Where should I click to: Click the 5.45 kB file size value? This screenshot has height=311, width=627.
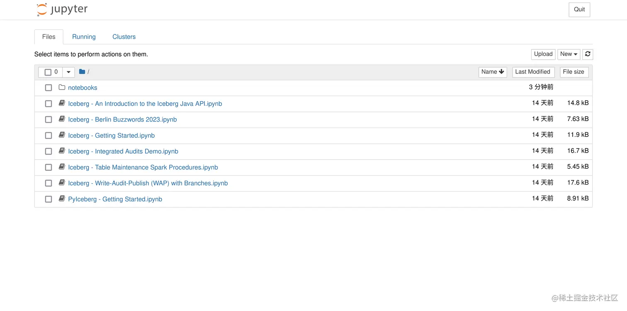point(578,166)
